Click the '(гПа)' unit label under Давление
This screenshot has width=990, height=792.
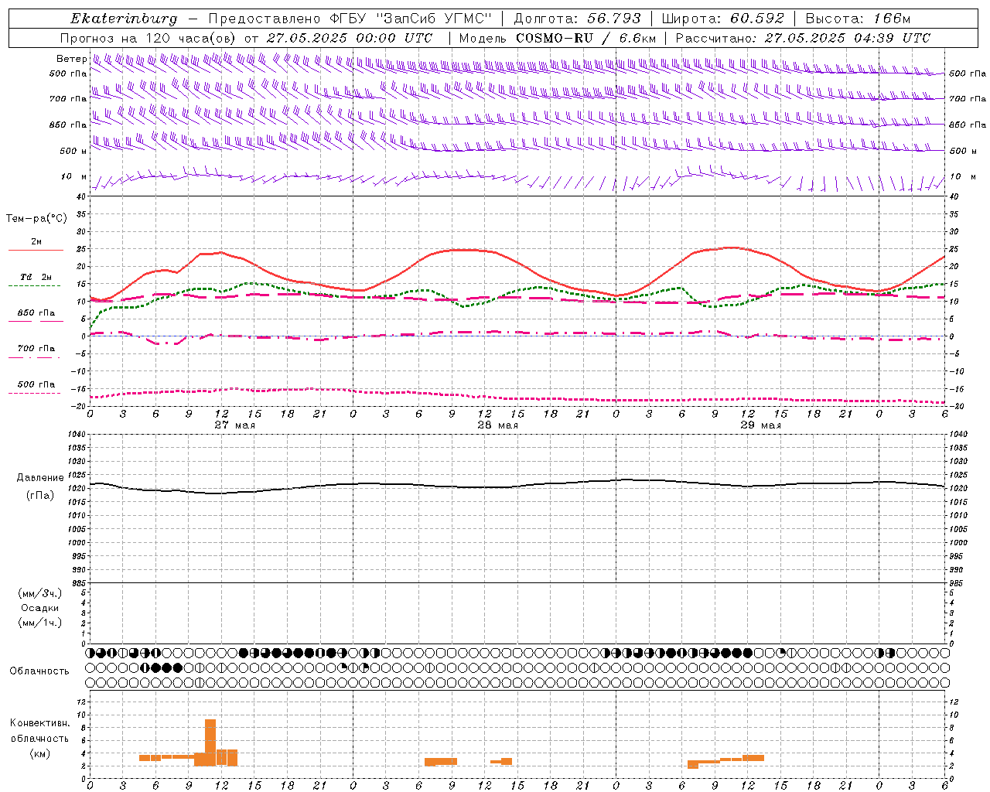[40, 496]
